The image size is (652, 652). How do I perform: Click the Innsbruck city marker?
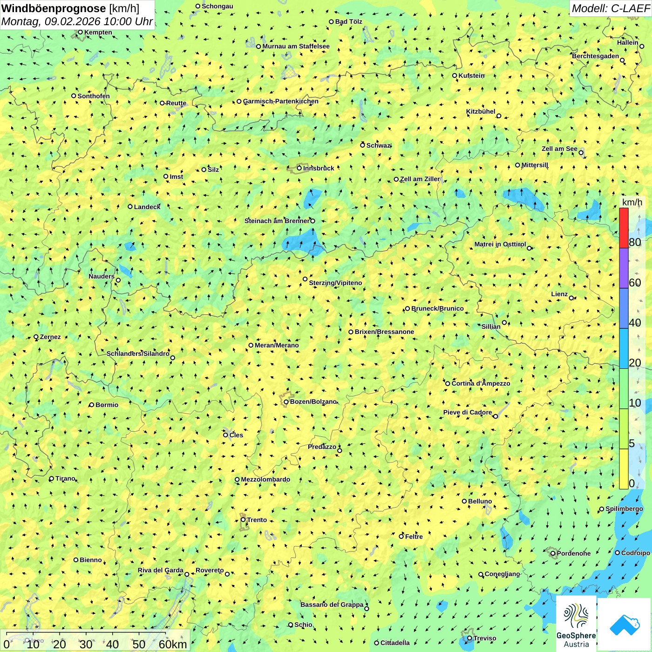(299, 168)
